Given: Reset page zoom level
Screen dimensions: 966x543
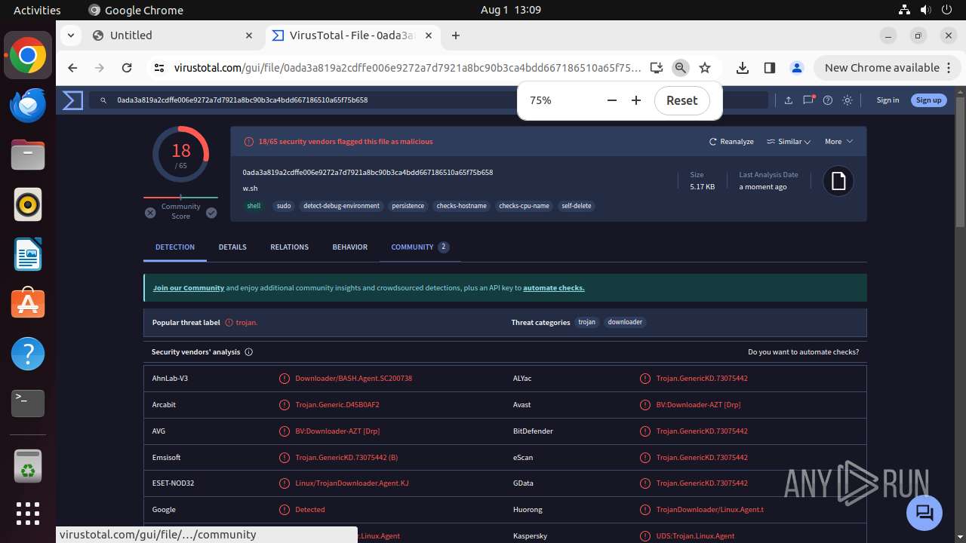Looking at the screenshot, I should point(682,100).
